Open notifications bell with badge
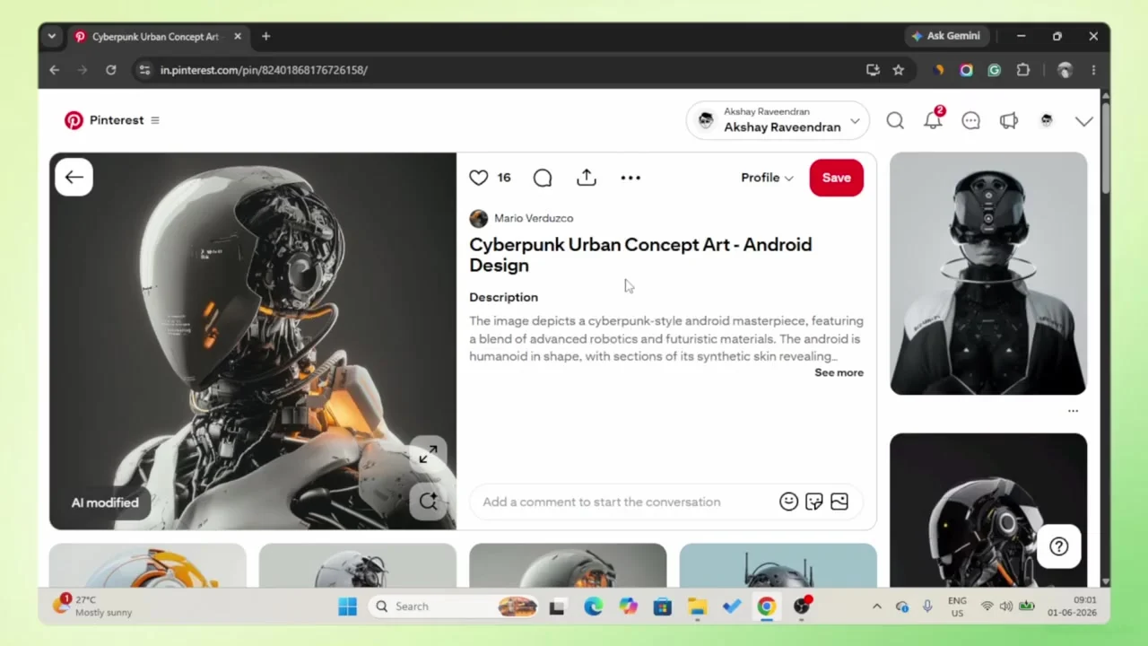 [934, 119]
